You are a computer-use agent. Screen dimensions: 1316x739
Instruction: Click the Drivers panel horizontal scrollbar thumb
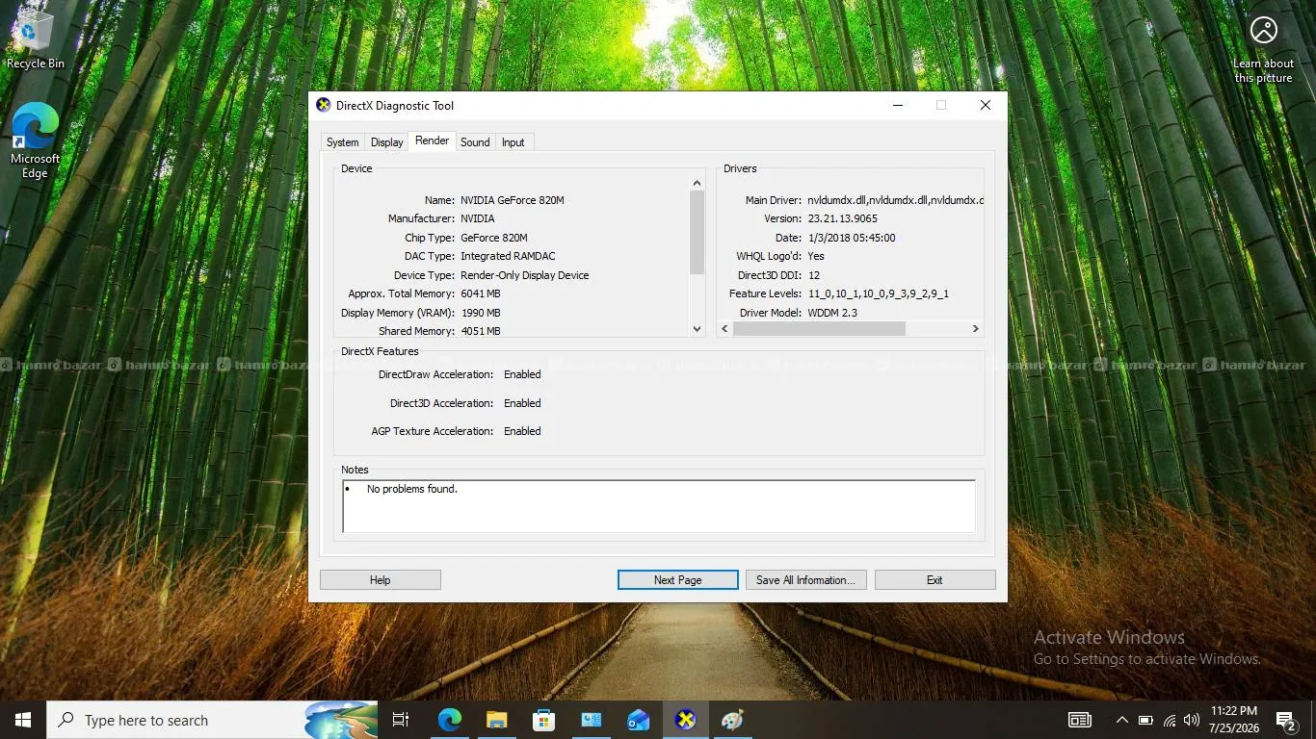[x=819, y=328]
